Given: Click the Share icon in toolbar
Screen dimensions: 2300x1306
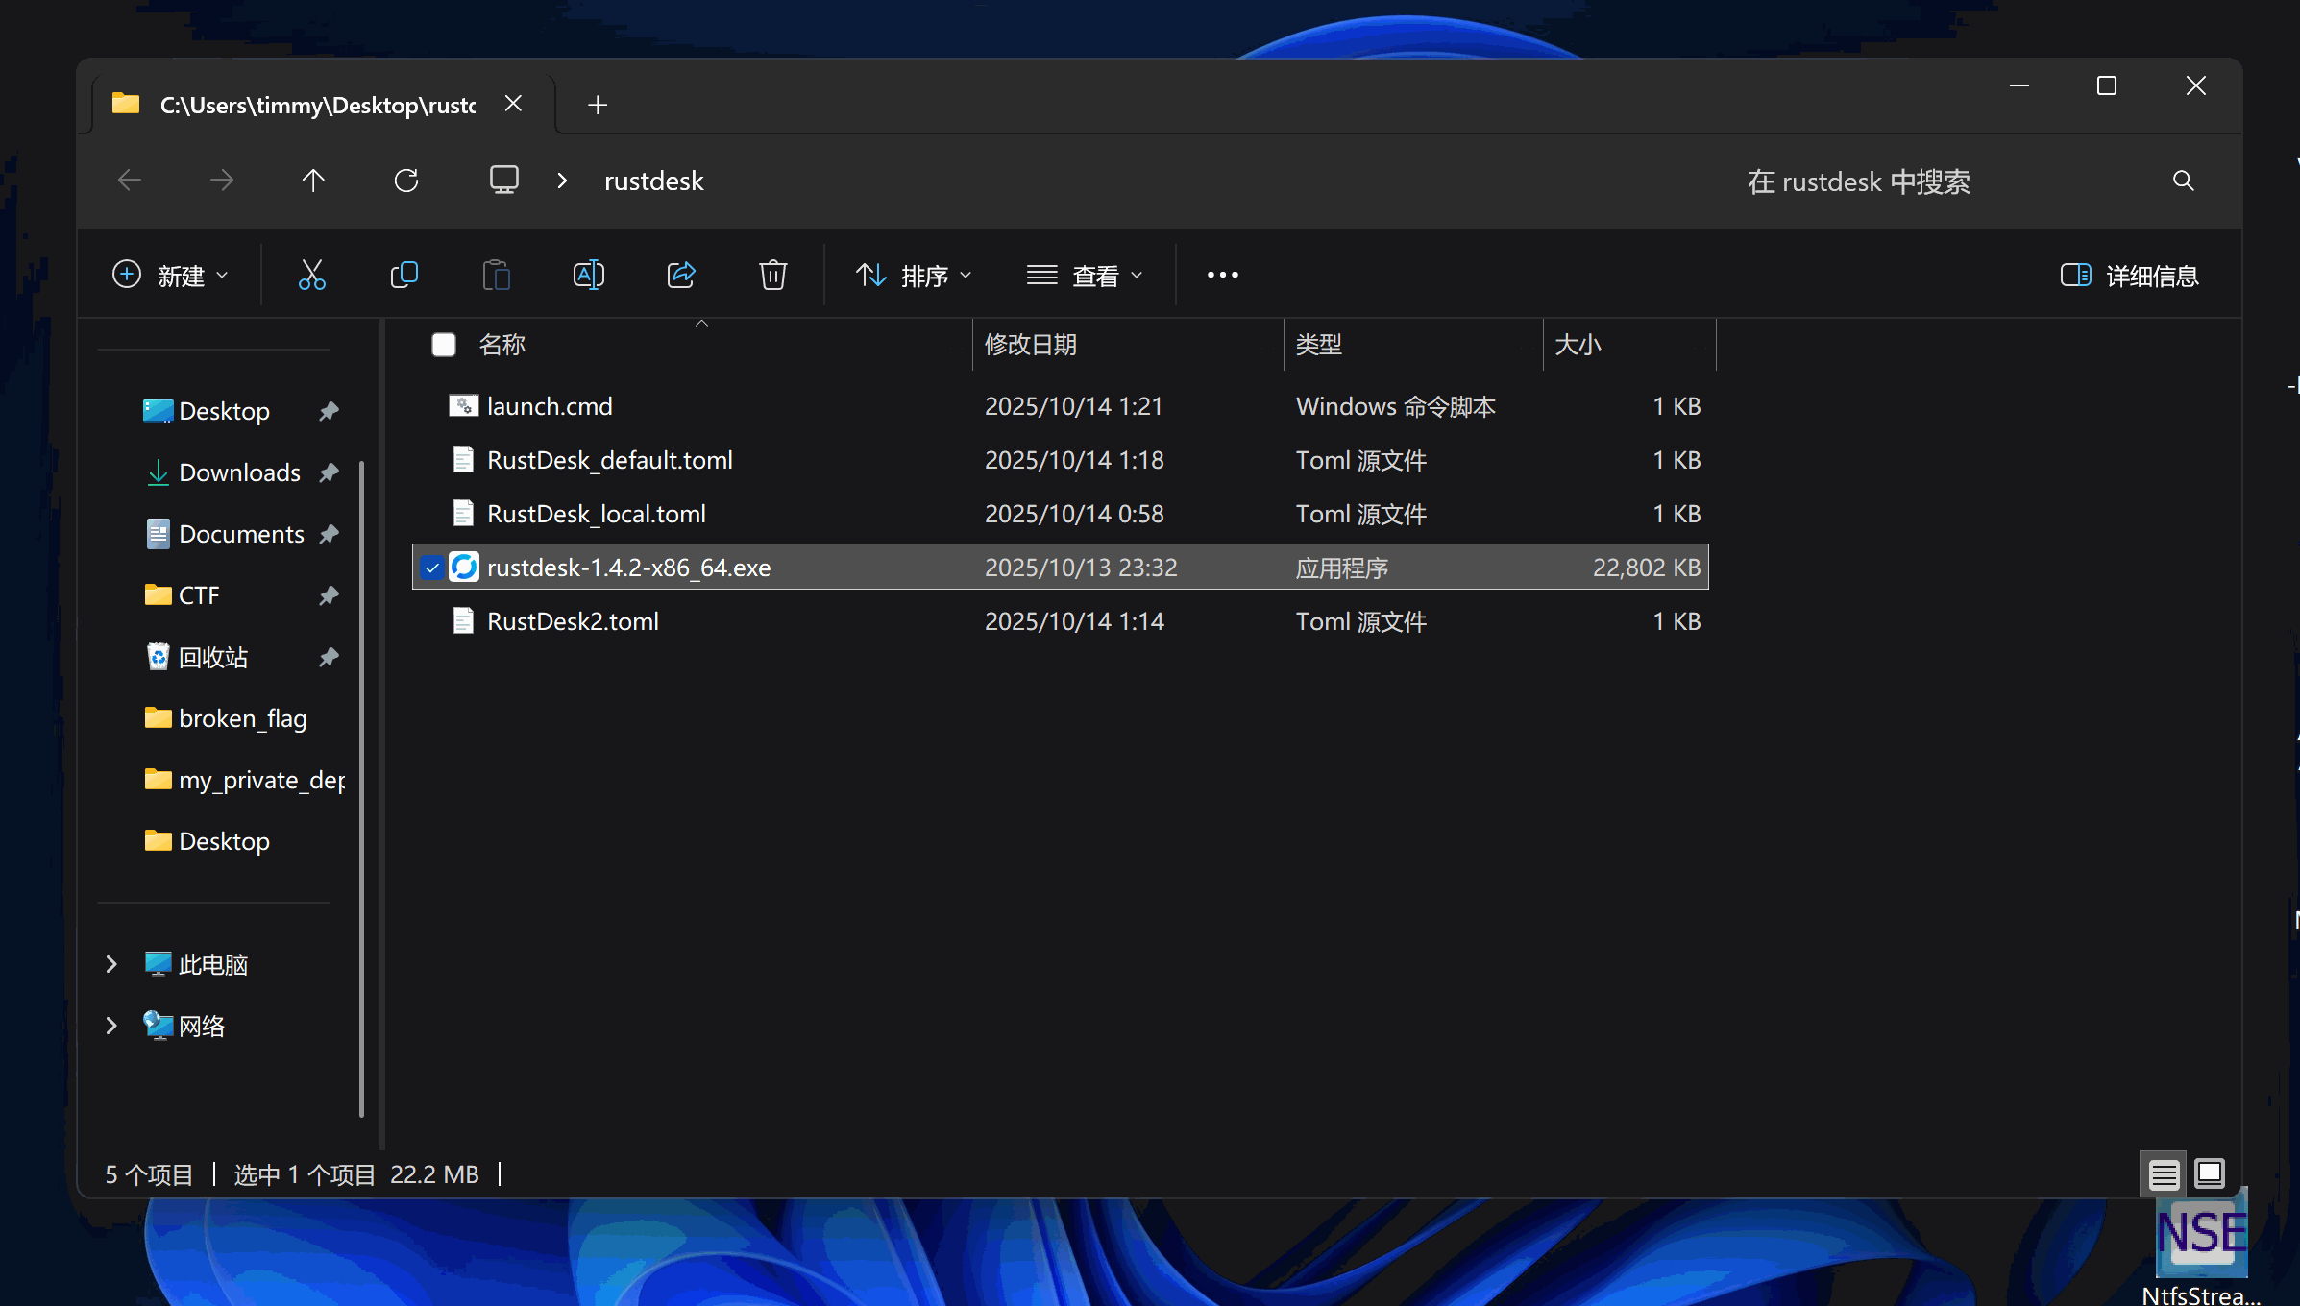Looking at the screenshot, I should tap(680, 276).
